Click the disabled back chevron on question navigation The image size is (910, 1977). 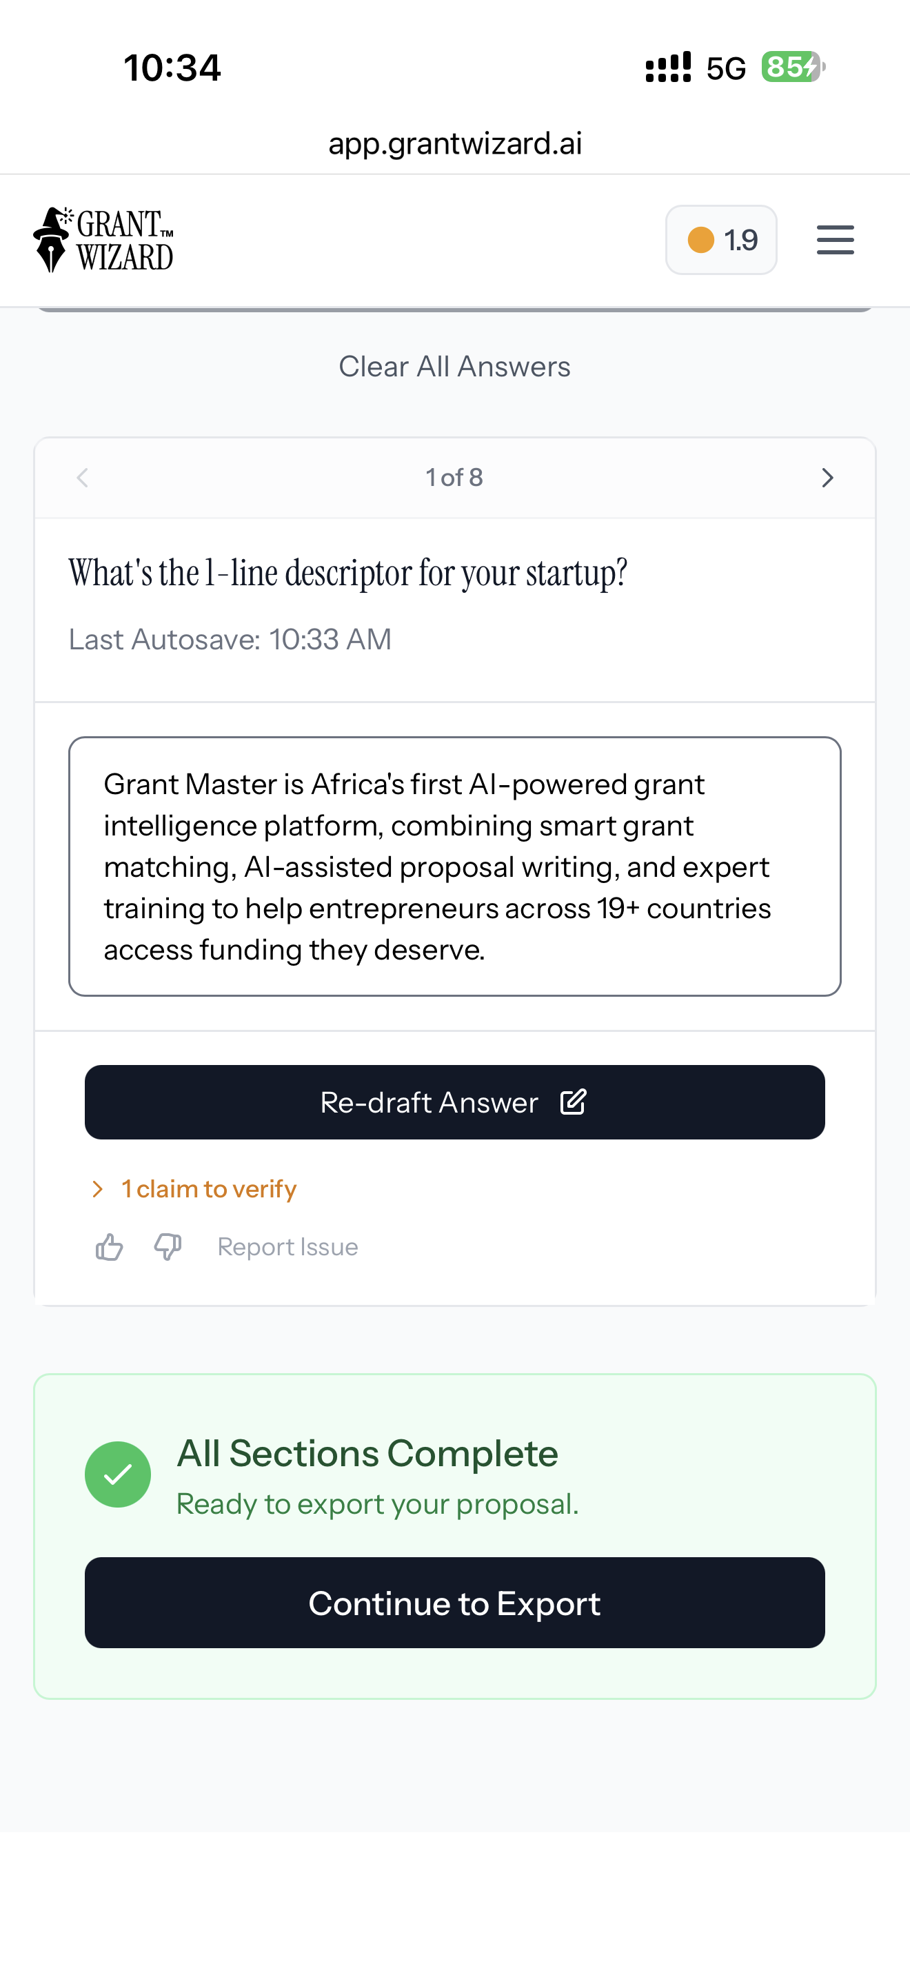point(82,478)
